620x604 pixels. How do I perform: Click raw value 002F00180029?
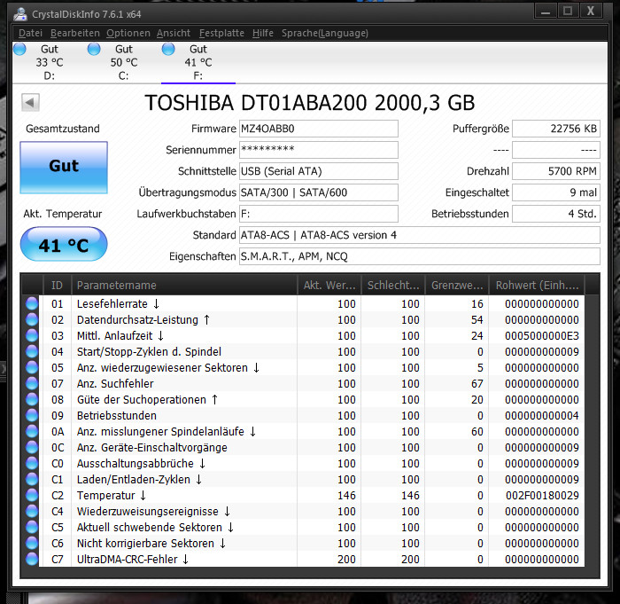tap(542, 496)
